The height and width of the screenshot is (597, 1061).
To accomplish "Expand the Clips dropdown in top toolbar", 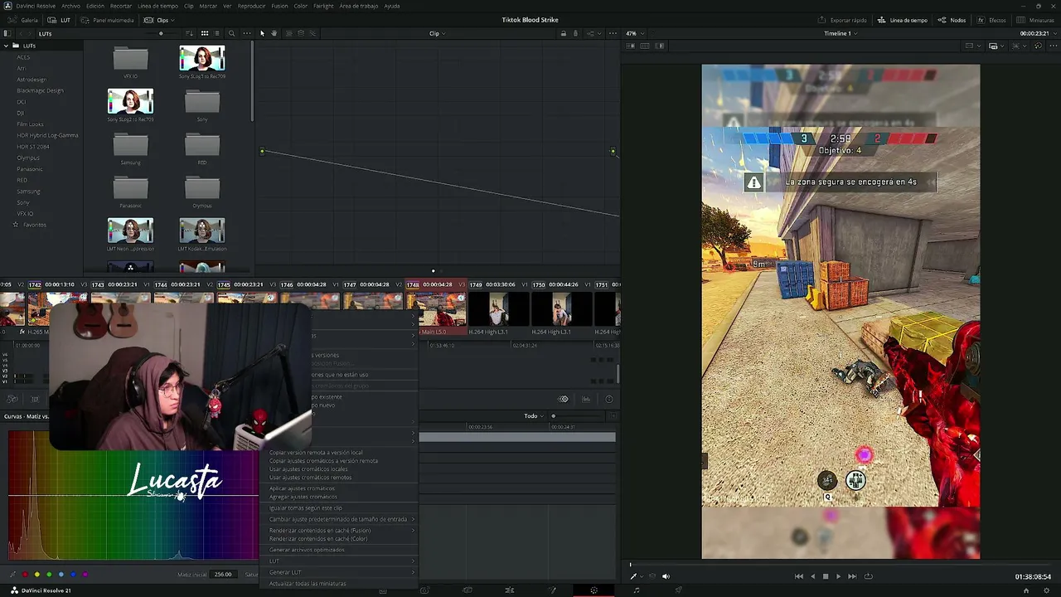I will 159,20.
